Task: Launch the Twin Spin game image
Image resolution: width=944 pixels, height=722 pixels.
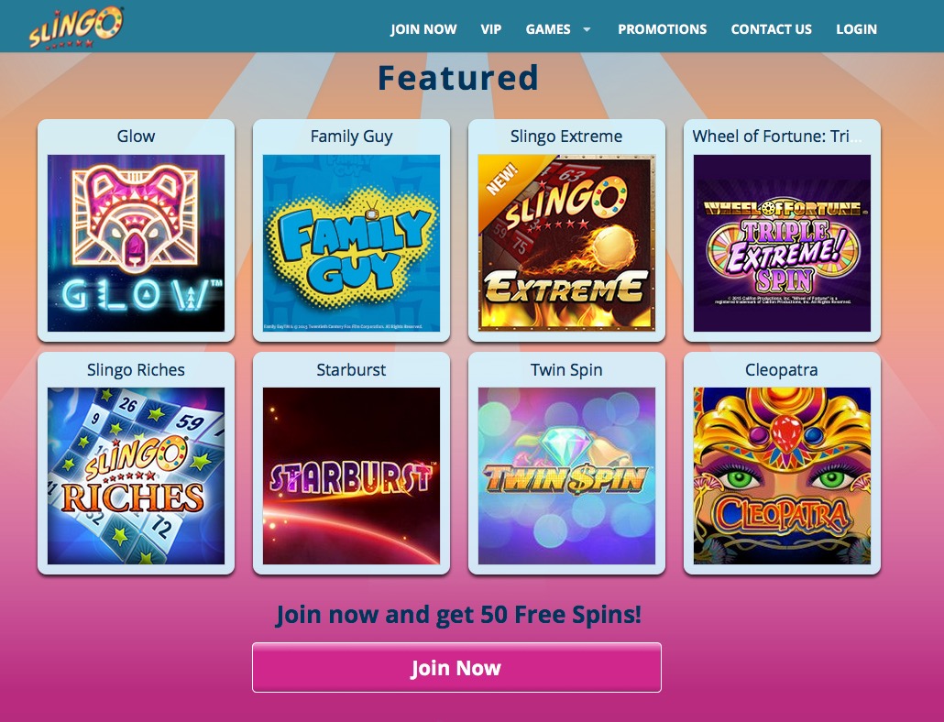Action: coord(566,476)
